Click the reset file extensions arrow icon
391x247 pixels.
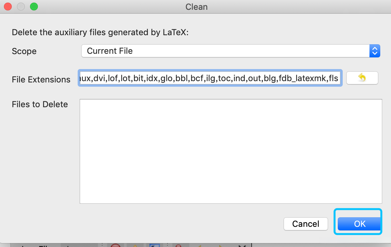(x=362, y=78)
